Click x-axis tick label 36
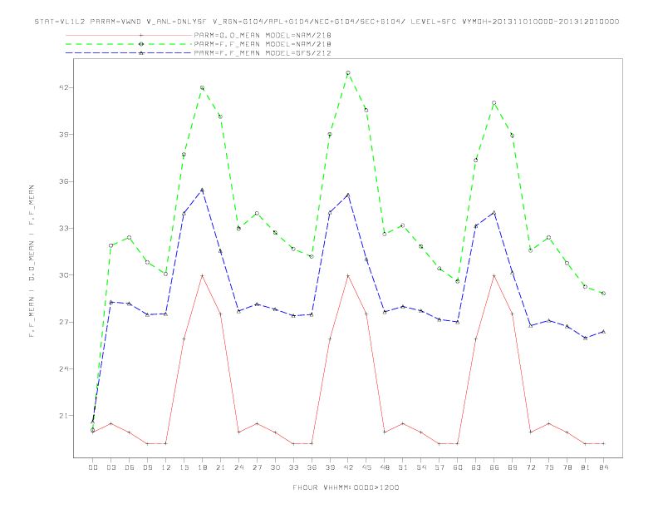This screenshot has height=509, width=658. pos(312,467)
